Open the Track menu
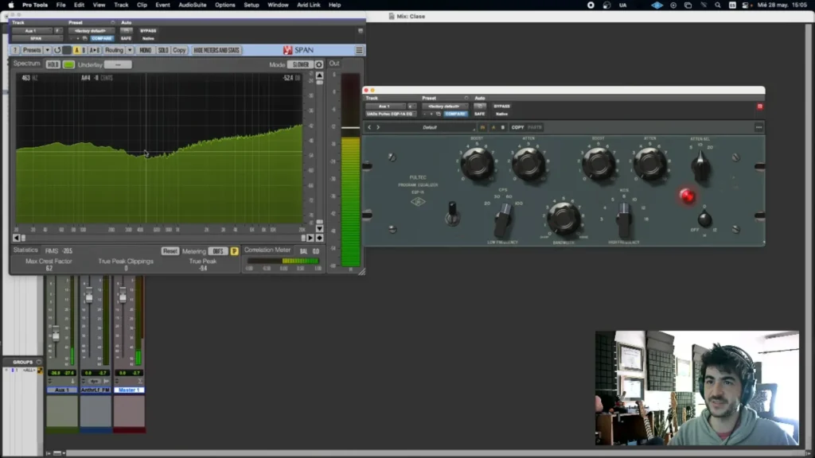This screenshot has height=458, width=815. [x=121, y=6]
